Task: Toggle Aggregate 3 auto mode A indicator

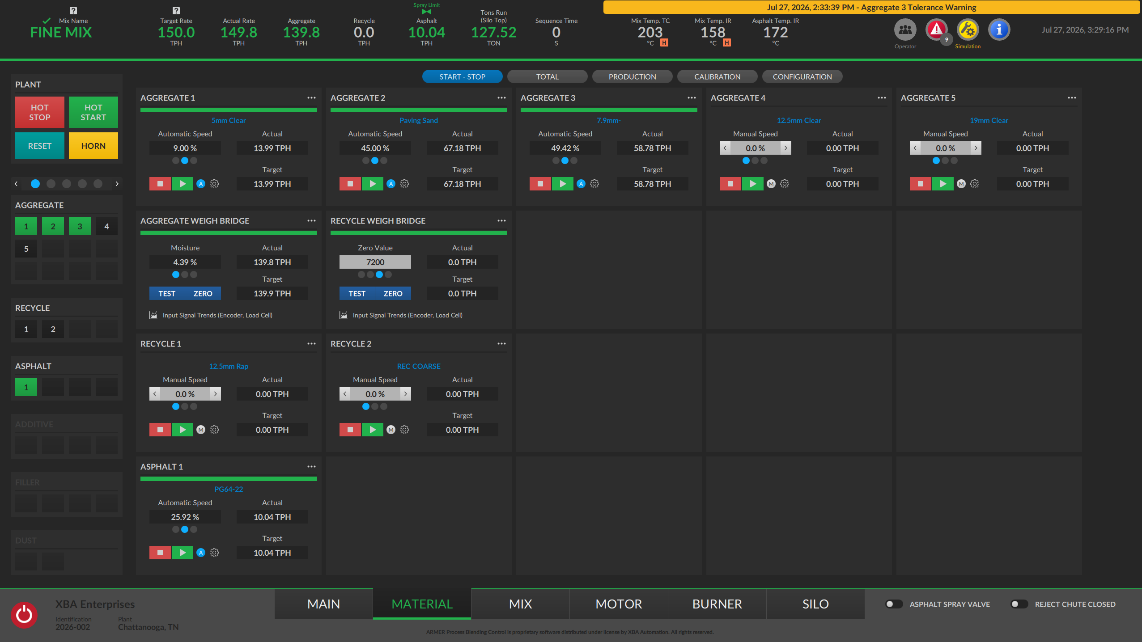Action: (x=581, y=184)
